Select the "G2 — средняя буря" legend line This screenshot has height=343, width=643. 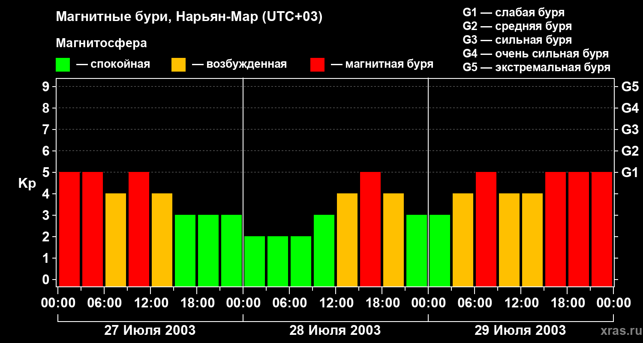tap(517, 26)
